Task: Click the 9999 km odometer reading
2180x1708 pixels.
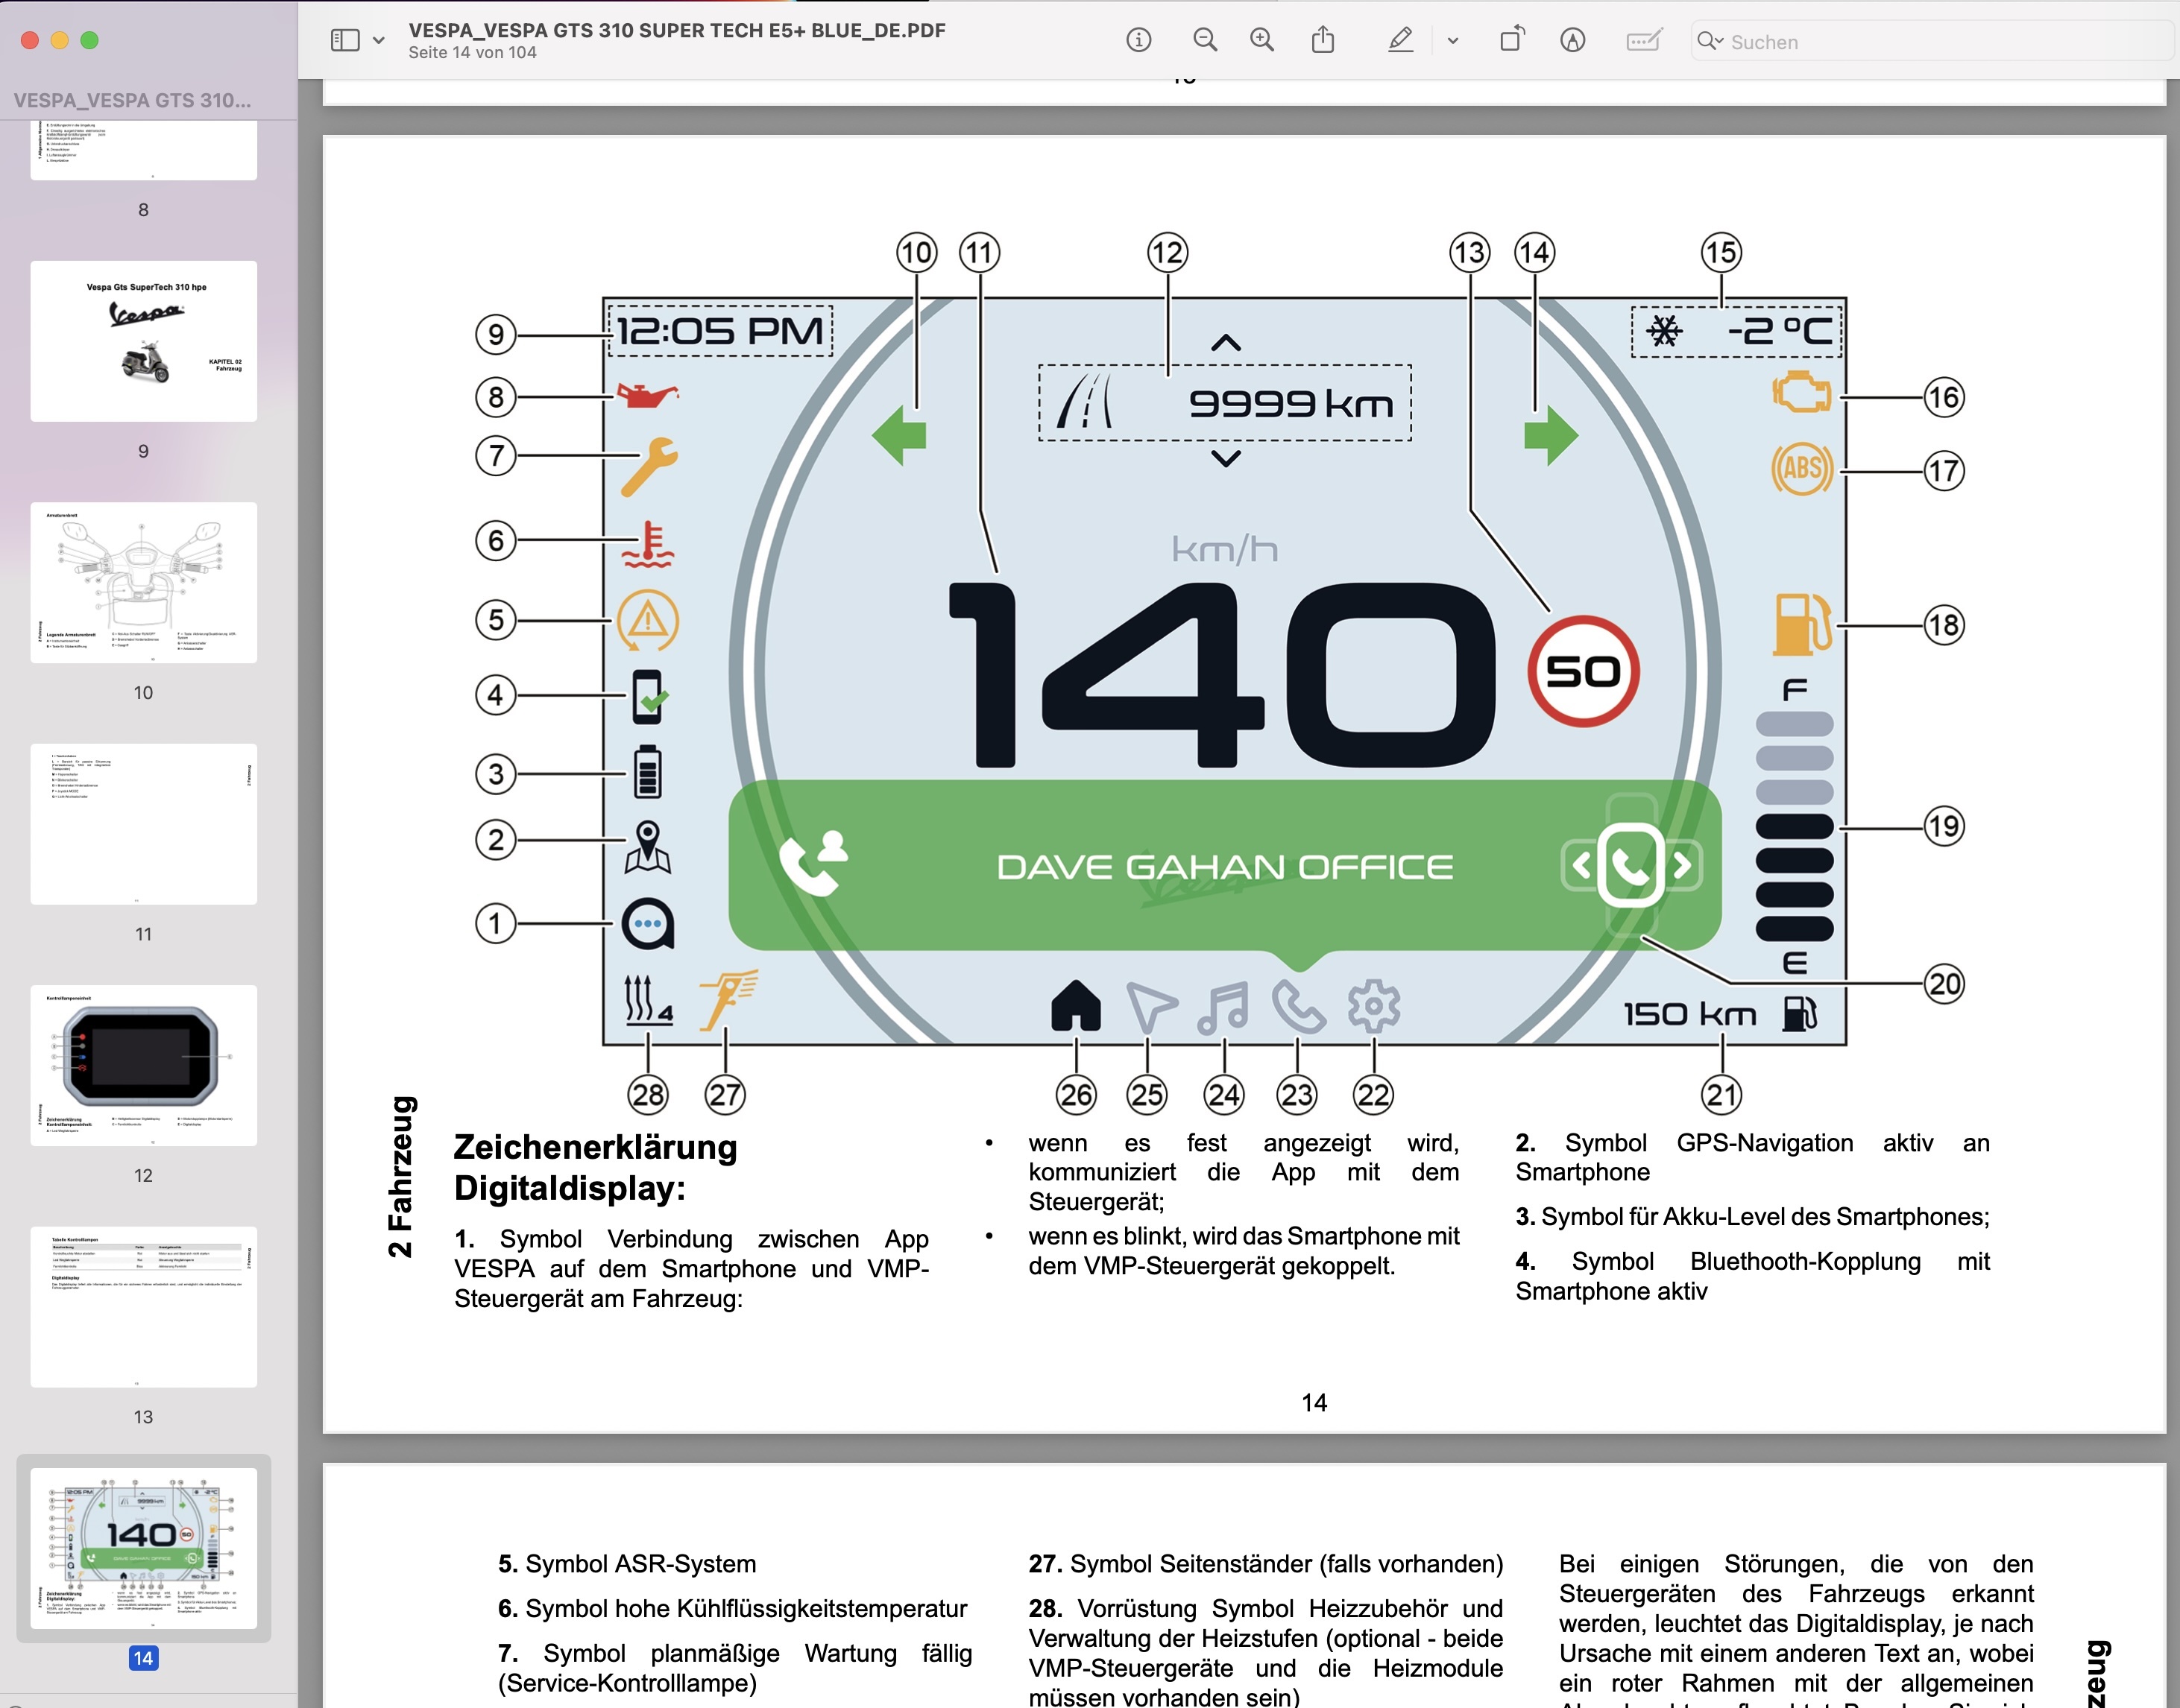Action: (1291, 403)
